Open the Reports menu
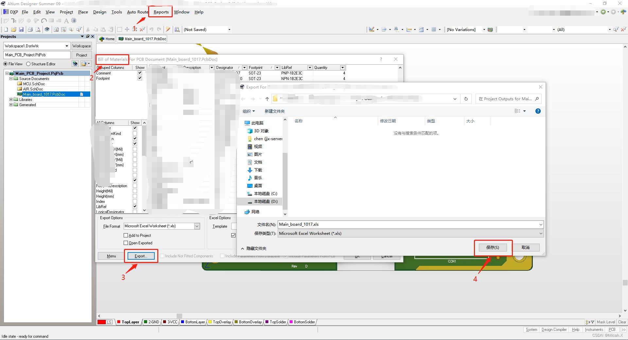The height and width of the screenshot is (340, 628). [x=160, y=12]
